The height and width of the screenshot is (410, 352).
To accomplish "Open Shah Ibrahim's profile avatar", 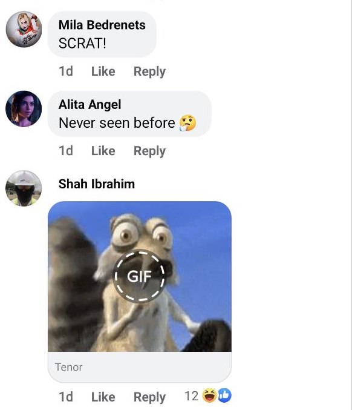I will (24, 188).
